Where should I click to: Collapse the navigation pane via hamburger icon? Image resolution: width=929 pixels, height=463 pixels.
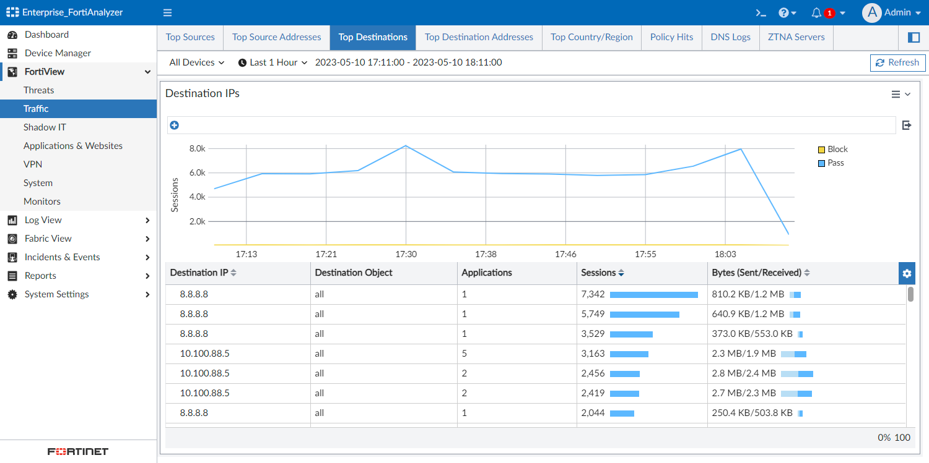[167, 12]
